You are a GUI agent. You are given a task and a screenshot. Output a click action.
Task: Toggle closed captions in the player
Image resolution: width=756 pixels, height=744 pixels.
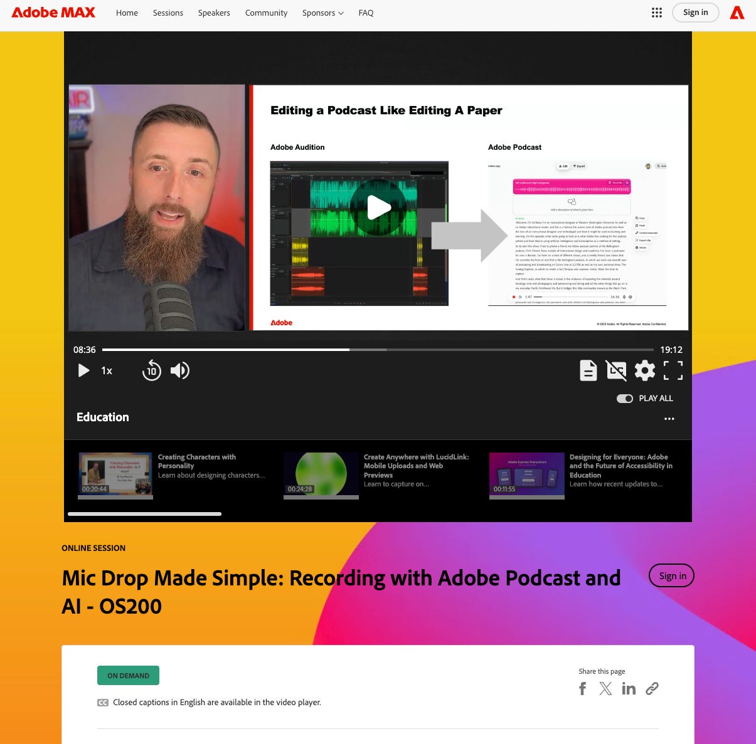[x=616, y=370]
